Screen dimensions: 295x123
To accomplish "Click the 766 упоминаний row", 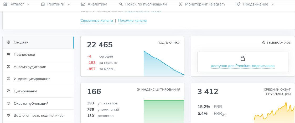I will pyautogui.click(x=103, y=109).
